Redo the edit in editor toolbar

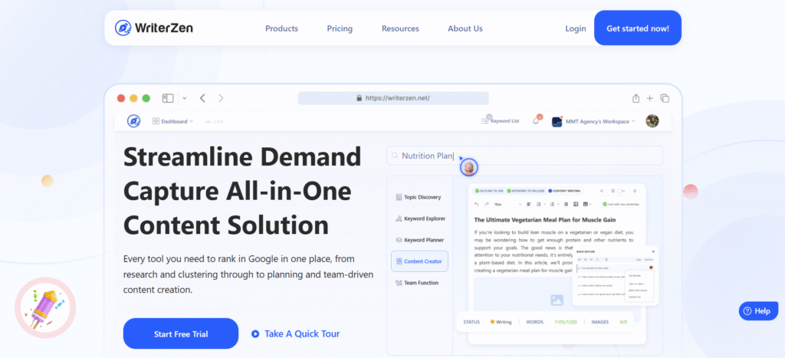point(487,204)
